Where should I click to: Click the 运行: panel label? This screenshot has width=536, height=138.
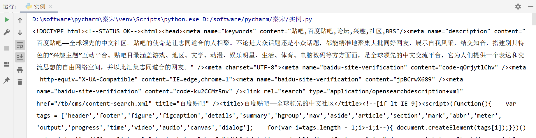coord(10,6)
